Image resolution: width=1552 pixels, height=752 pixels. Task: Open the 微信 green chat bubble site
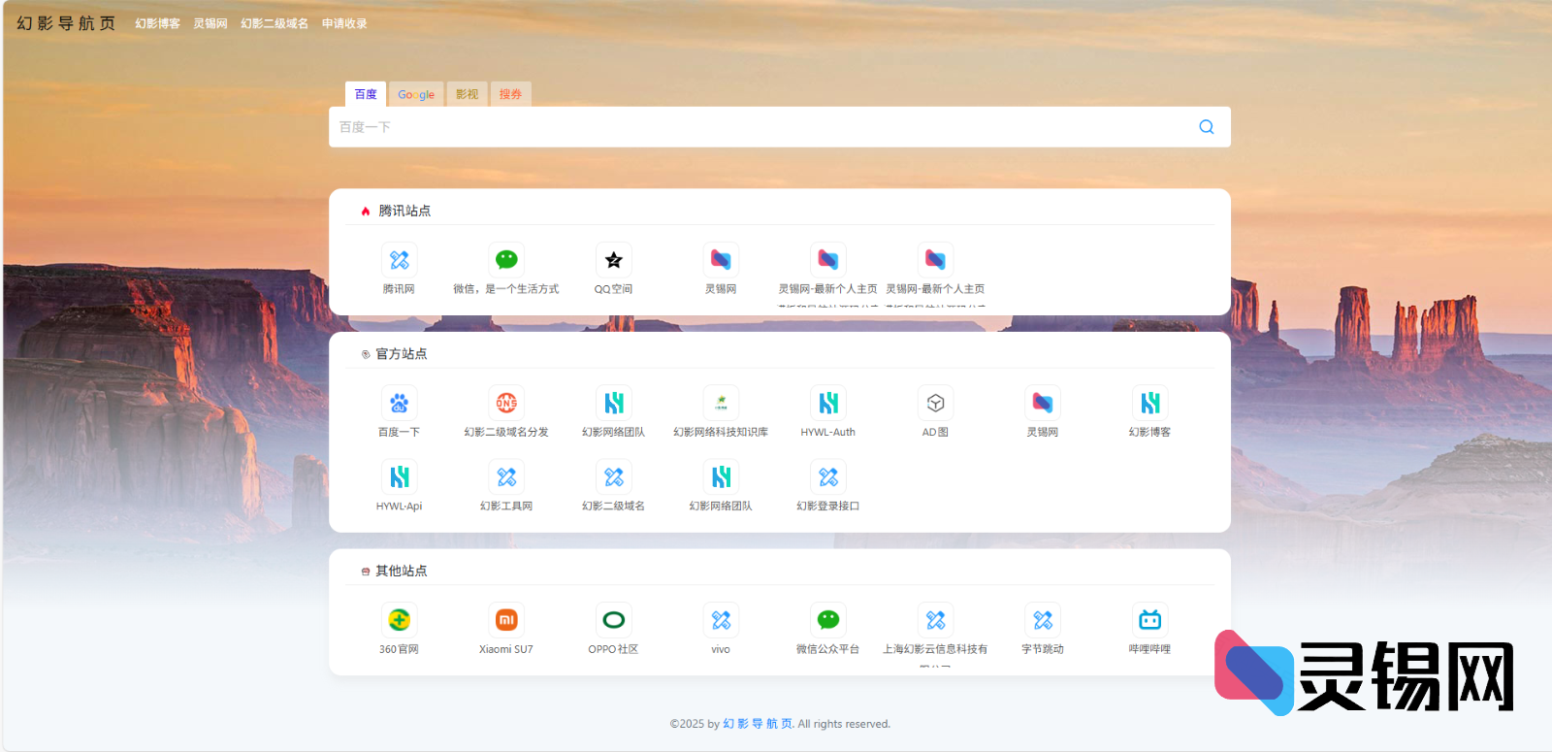click(506, 260)
